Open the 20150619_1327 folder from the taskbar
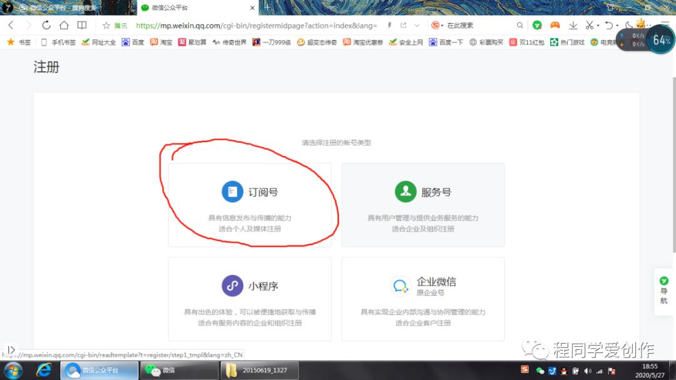Image resolution: width=676 pixels, height=380 pixels. point(259,370)
